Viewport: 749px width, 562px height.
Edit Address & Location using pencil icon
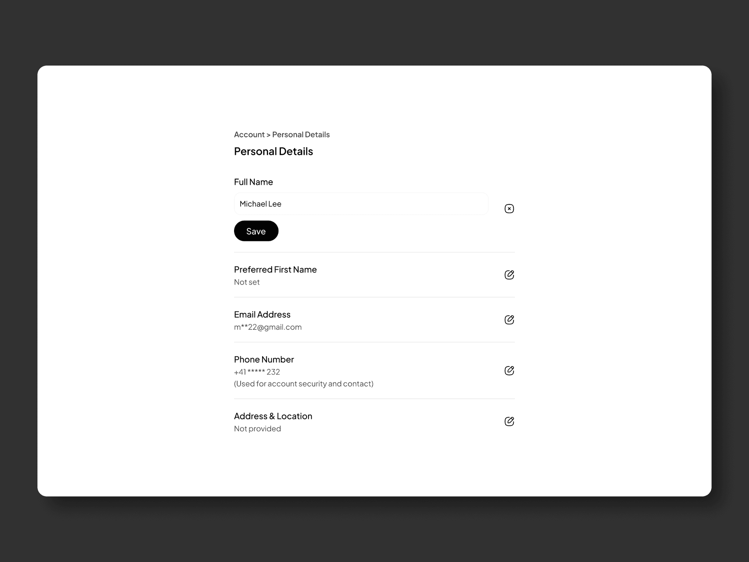pyautogui.click(x=509, y=421)
